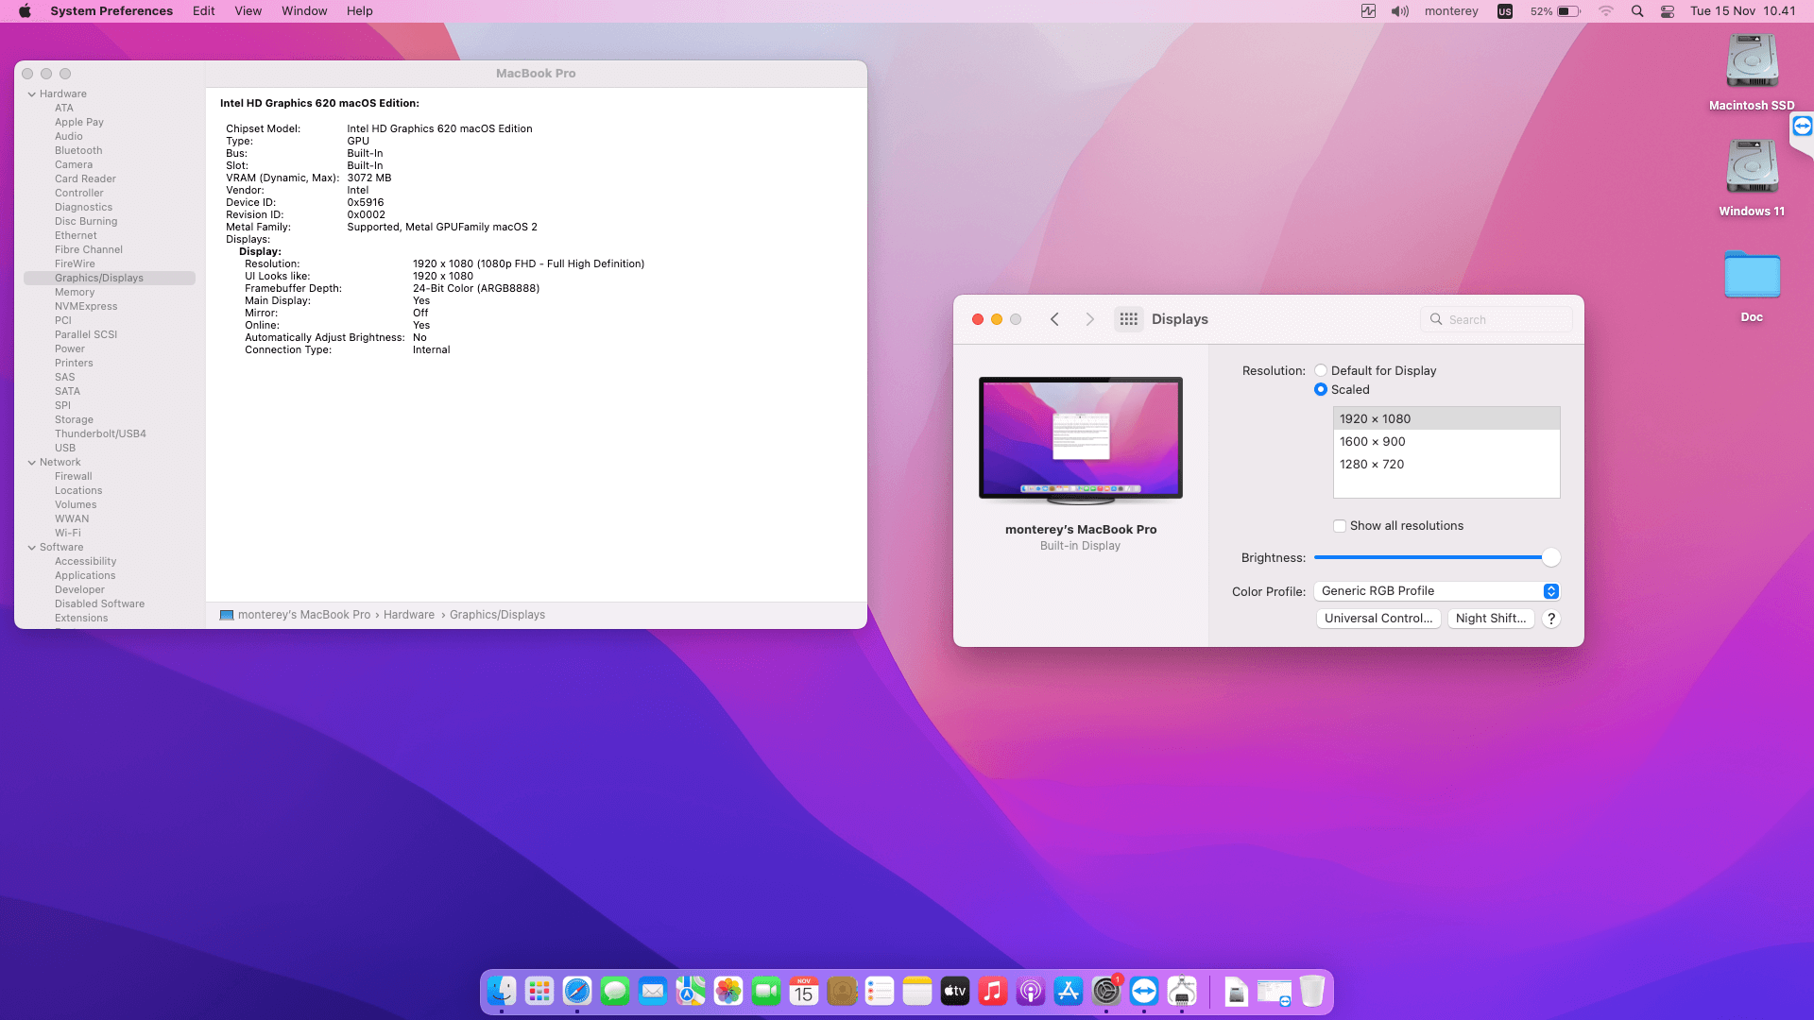Open Apple Music from the Dock
Screen dimensions: 1814x1020
(x=993, y=991)
